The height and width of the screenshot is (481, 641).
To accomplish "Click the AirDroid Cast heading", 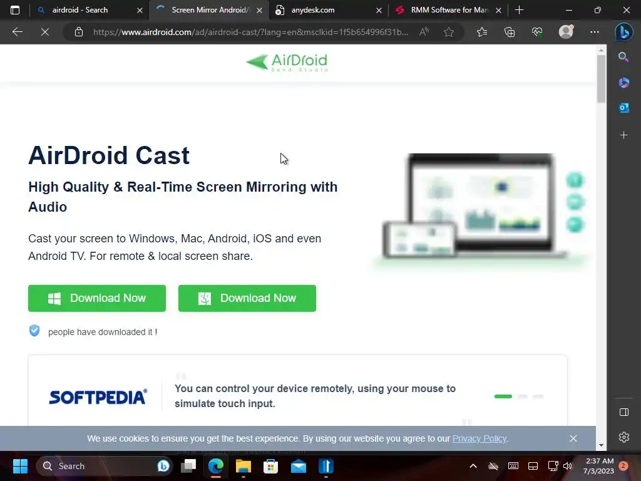I will point(109,155).
